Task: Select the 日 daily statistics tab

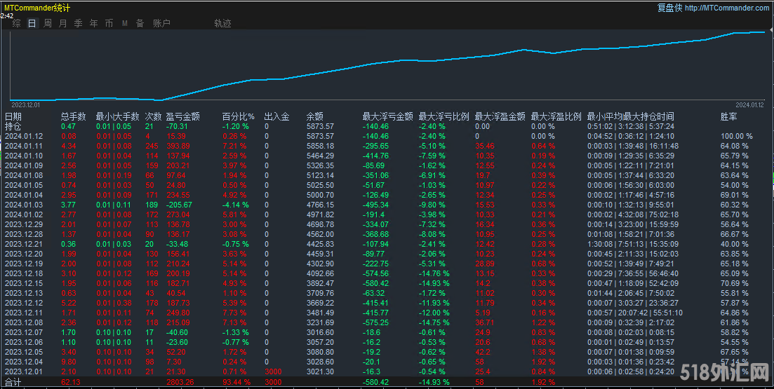Action: pos(32,23)
